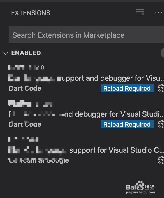
Task: Click first extension's Reload Required button
Action: (127, 88)
